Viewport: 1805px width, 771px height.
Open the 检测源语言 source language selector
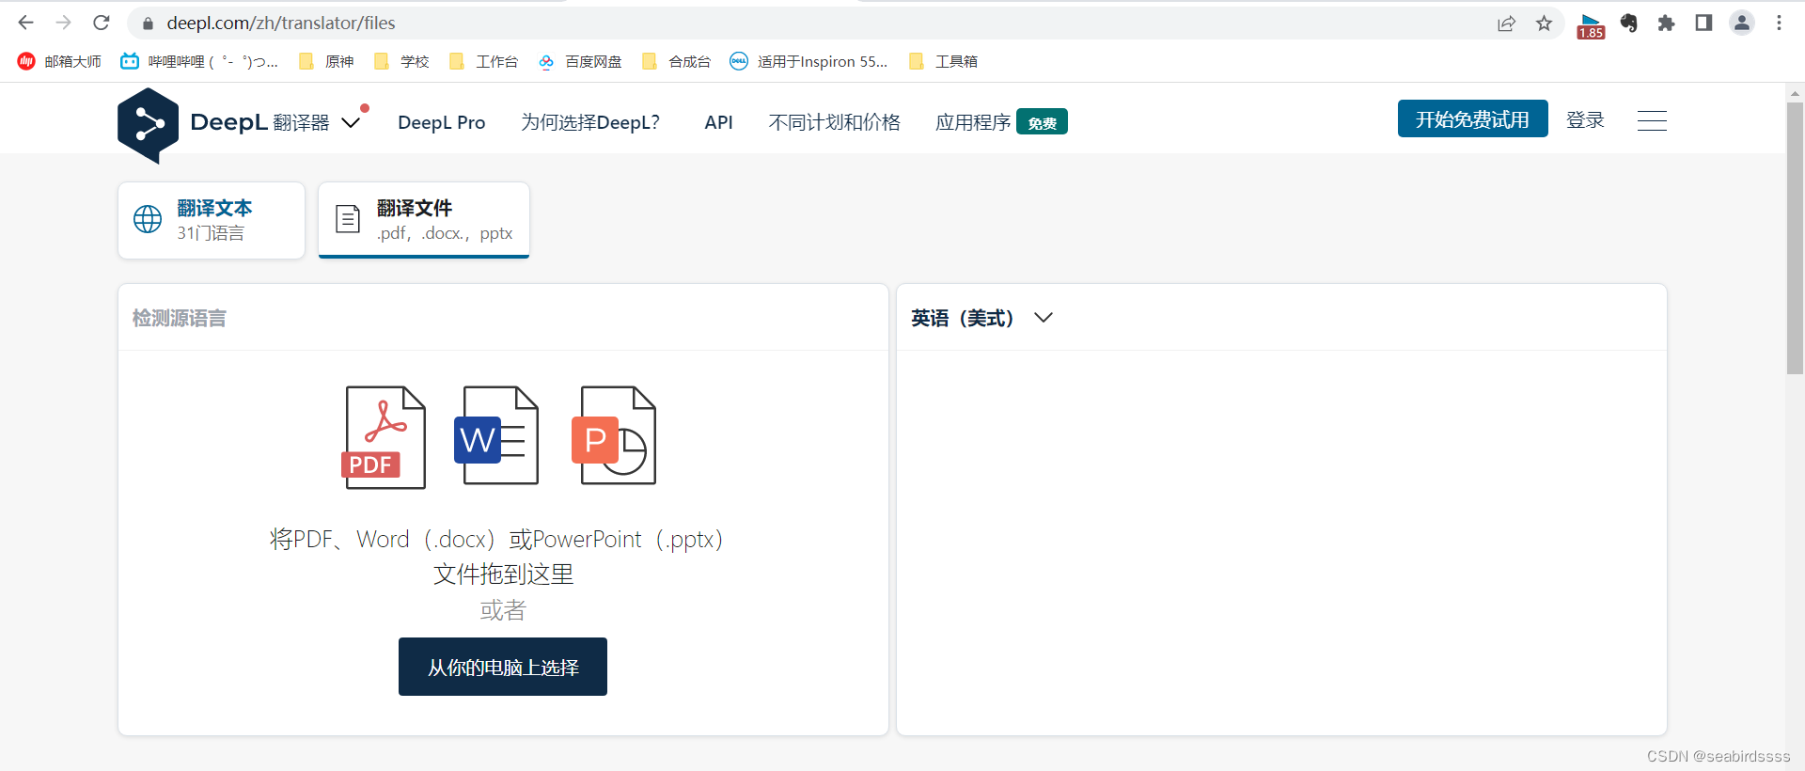180,318
